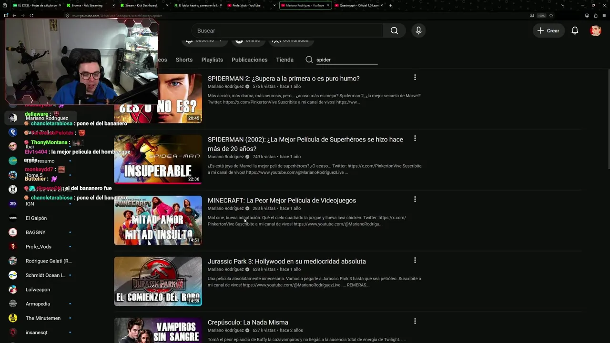
Task: Open Schmidt Ocean channel icon in the sidebar
Action: pos(13,275)
